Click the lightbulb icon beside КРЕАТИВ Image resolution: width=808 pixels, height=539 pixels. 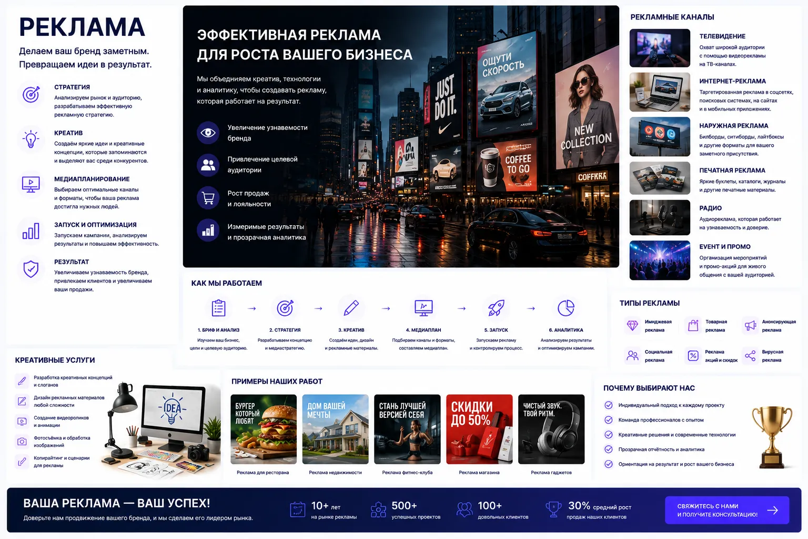pos(31,140)
